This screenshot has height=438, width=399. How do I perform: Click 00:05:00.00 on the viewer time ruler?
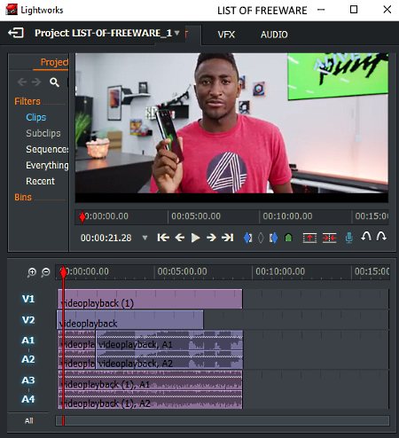coord(196,216)
